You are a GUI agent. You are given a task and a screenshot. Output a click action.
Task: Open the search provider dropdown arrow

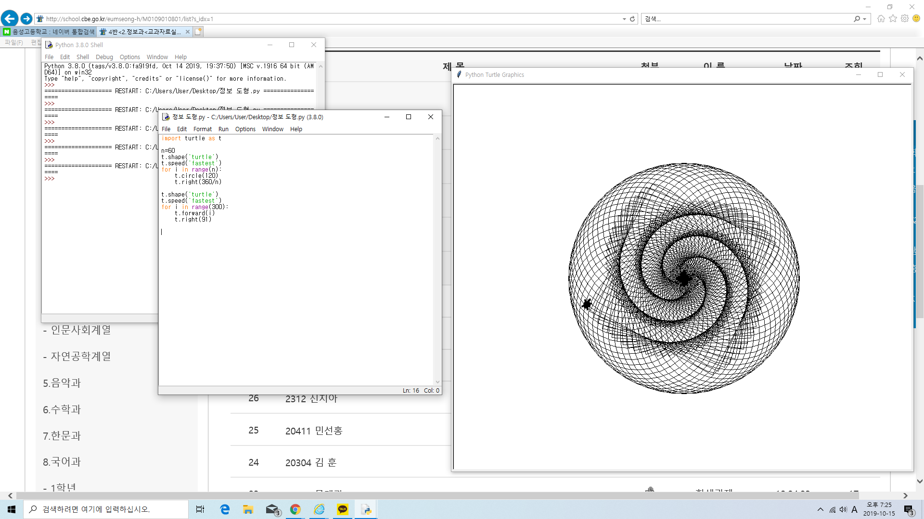[865, 19]
